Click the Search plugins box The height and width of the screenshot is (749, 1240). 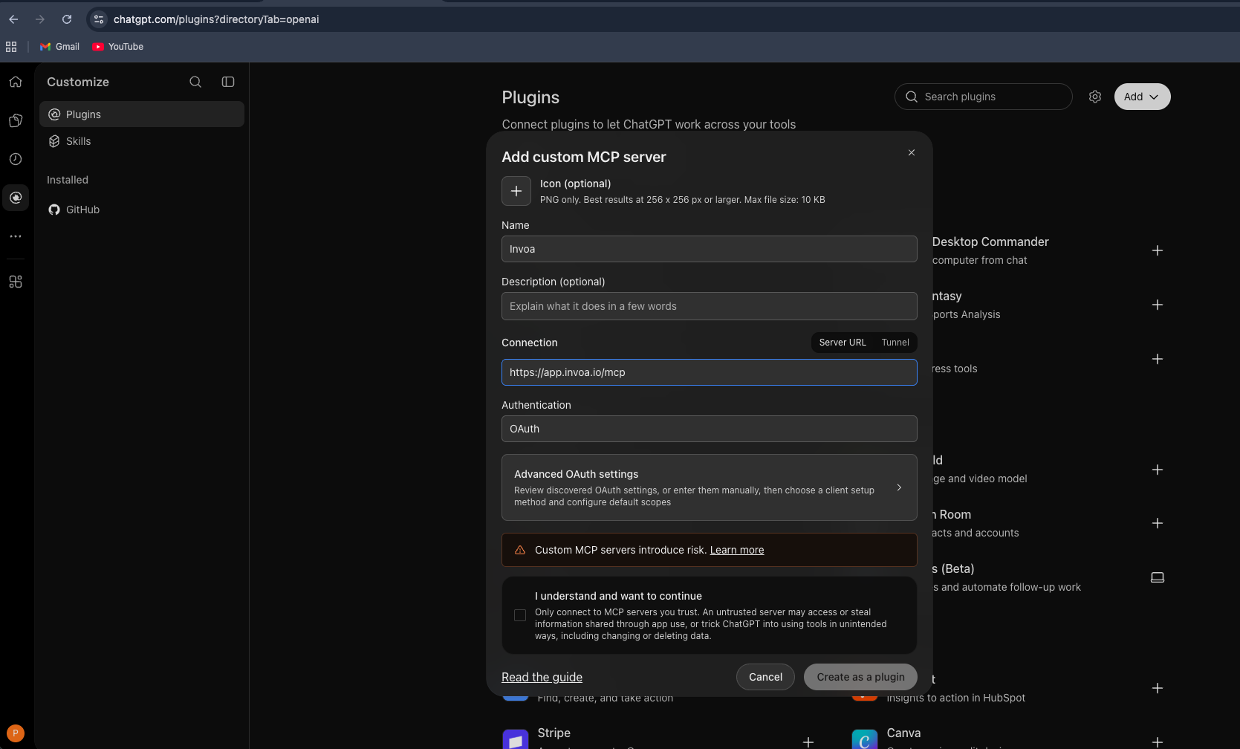click(x=984, y=97)
